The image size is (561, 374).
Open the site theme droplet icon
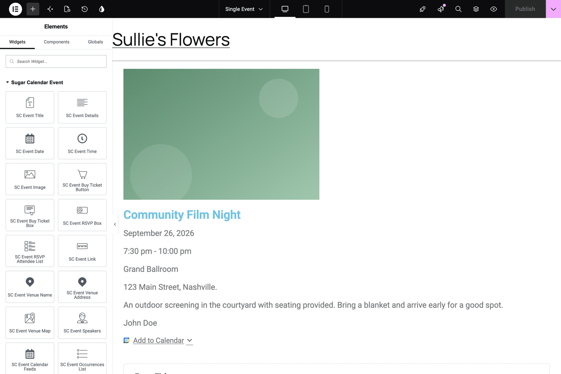(102, 9)
